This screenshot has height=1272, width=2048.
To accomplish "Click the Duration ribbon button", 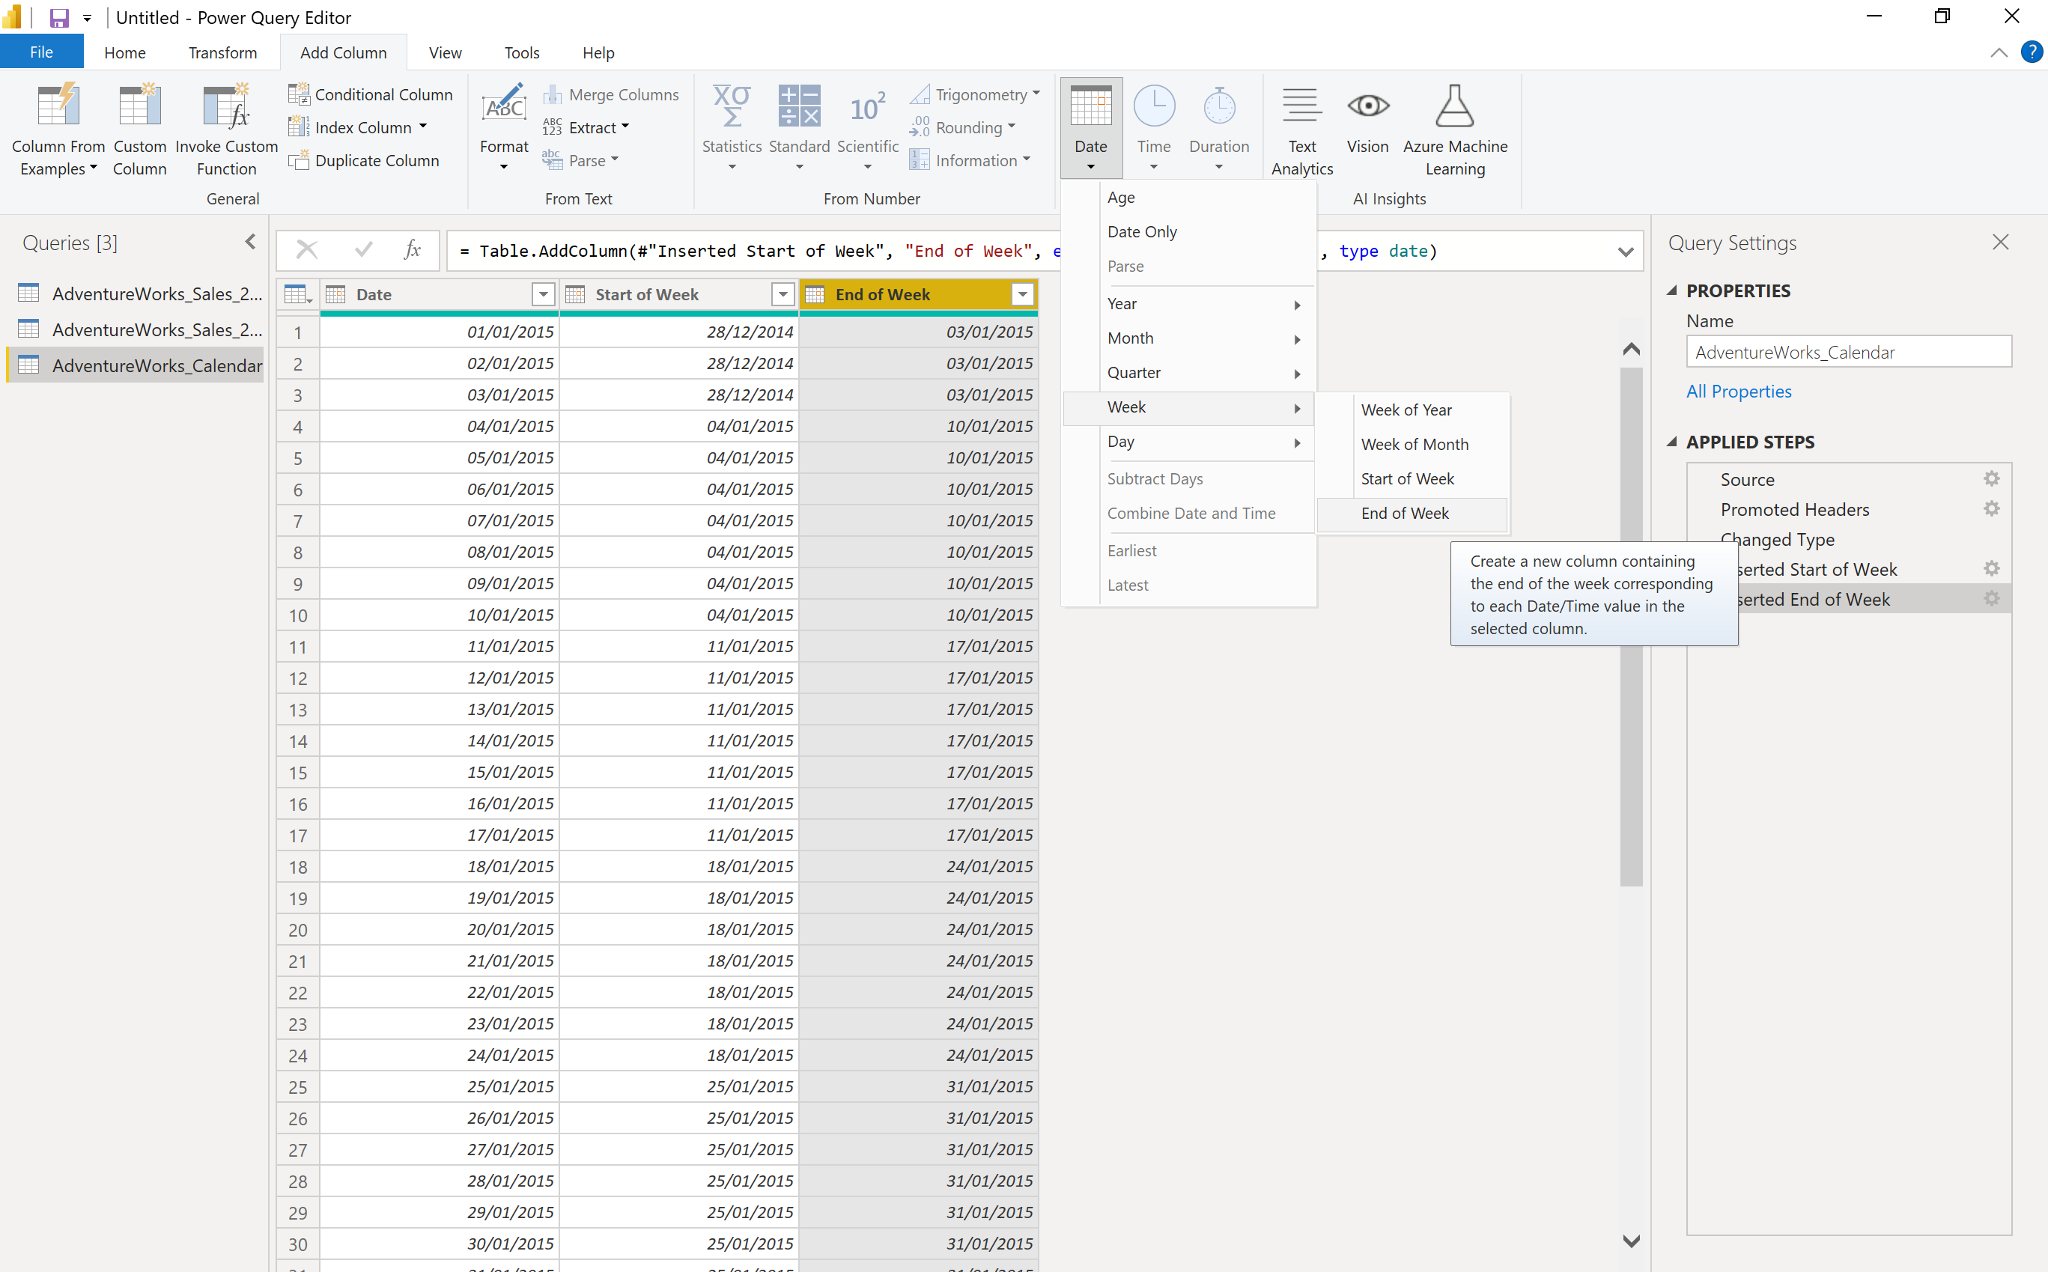I will pyautogui.click(x=1218, y=128).
